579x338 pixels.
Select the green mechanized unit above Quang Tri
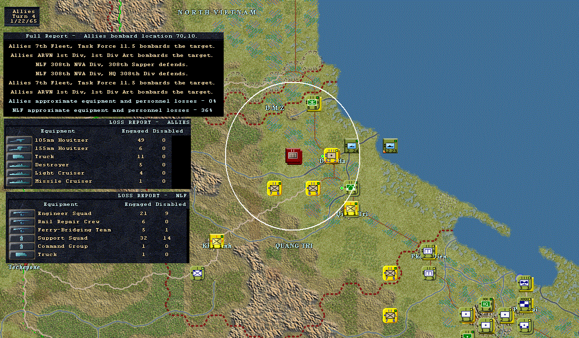pyautogui.click(x=351, y=188)
